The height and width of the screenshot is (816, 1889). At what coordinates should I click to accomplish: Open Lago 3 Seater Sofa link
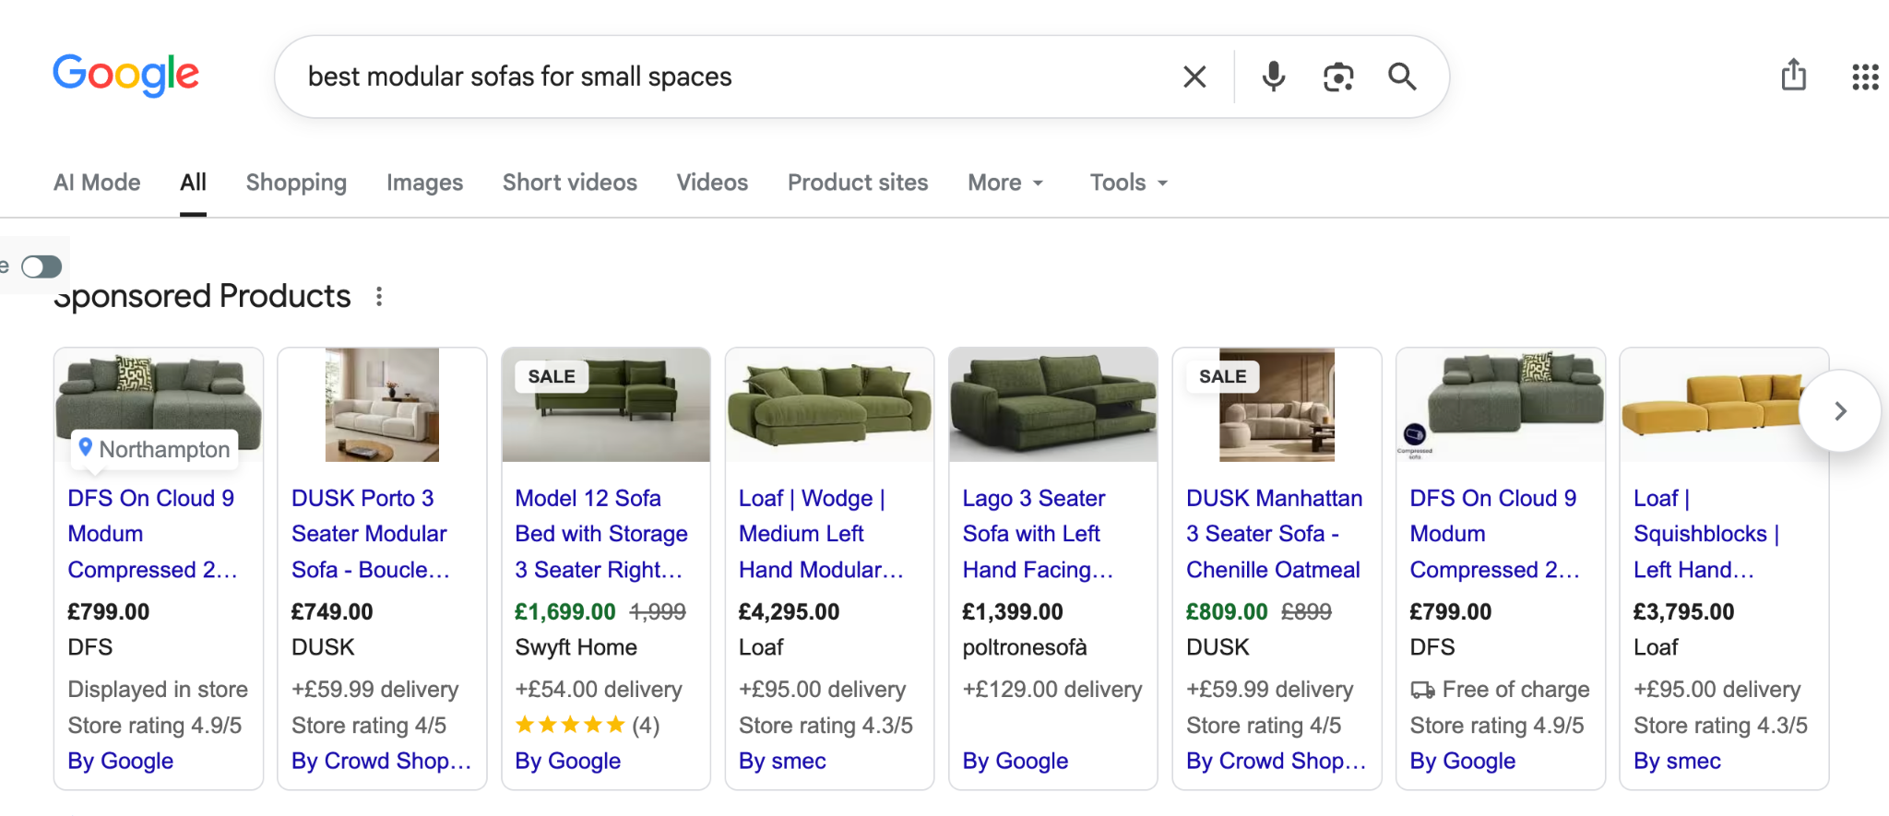pyautogui.click(x=1038, y=534)
